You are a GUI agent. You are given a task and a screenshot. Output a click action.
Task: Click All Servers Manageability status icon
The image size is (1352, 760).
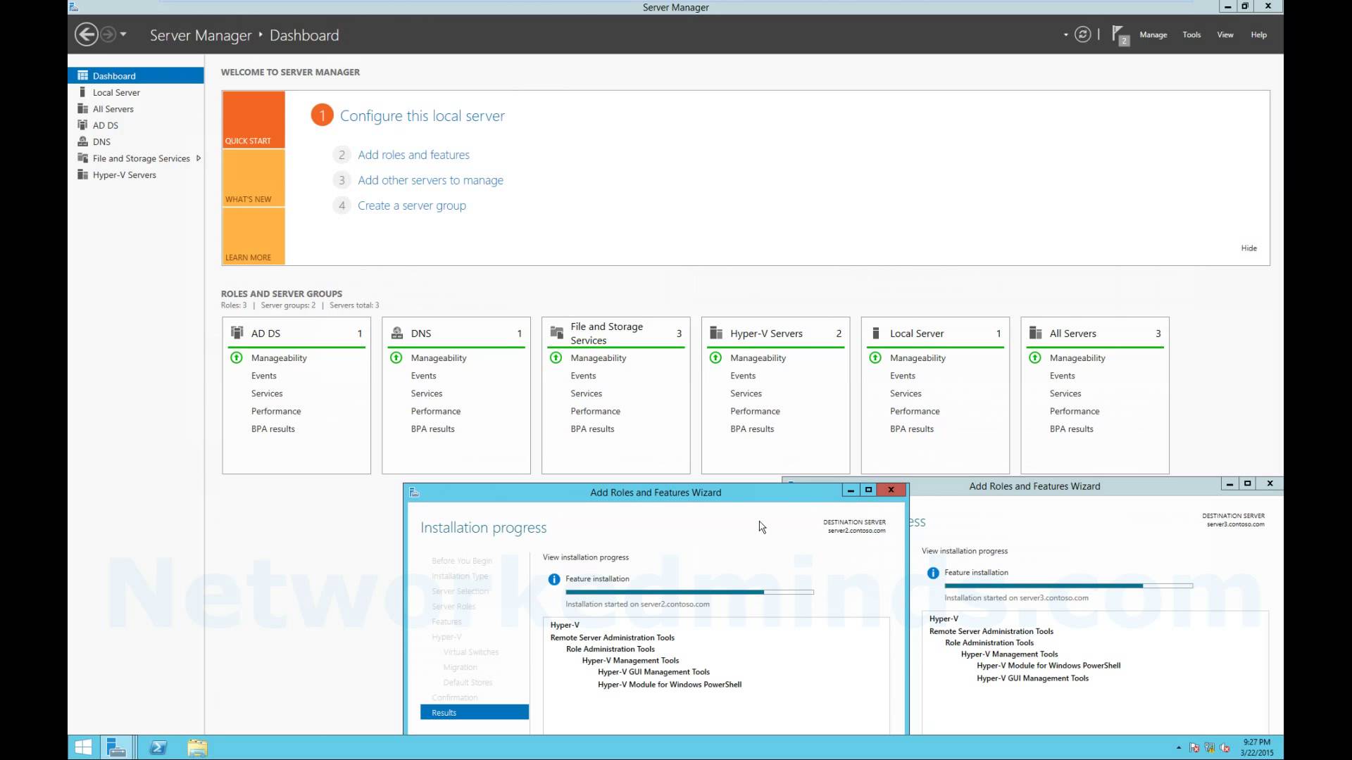[x=1035, y=357]
